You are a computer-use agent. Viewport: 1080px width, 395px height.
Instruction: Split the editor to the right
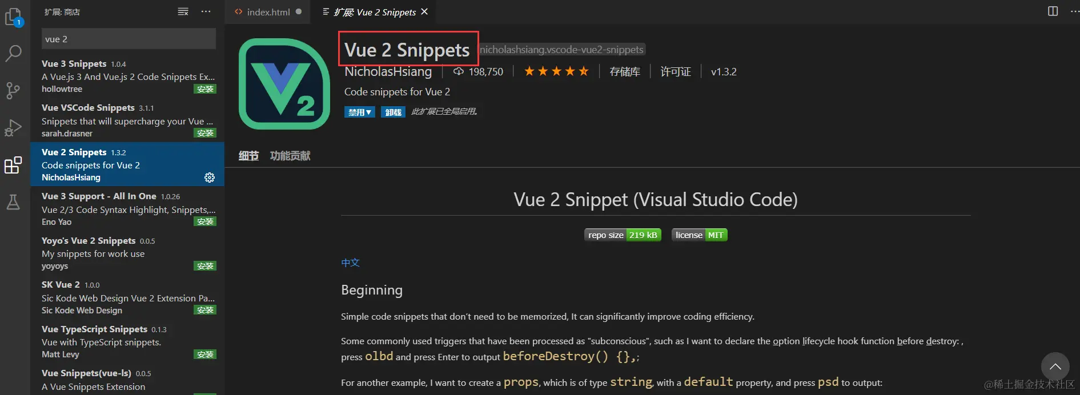click(1053, 11)
